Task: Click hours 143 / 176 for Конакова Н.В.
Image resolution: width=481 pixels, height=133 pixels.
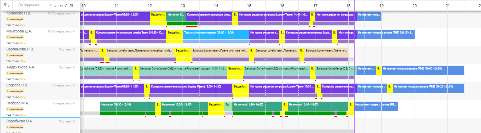Action: 12,25
